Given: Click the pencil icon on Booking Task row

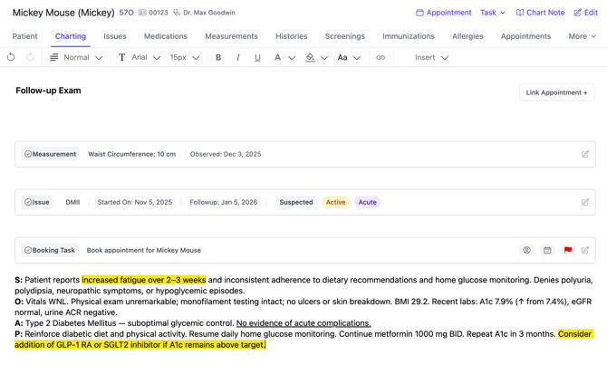Looking at the screenshot, I should point(585,250).
